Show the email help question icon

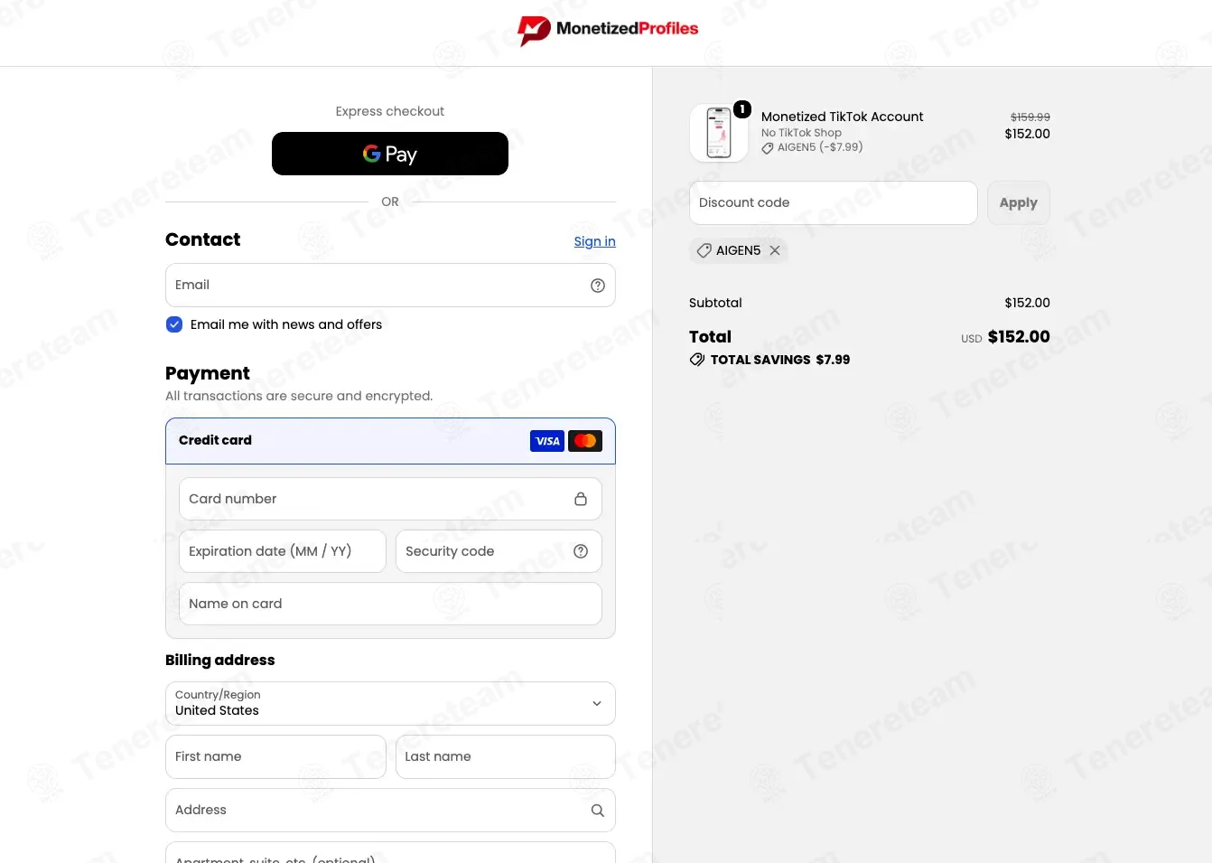[x=598, y=286]
